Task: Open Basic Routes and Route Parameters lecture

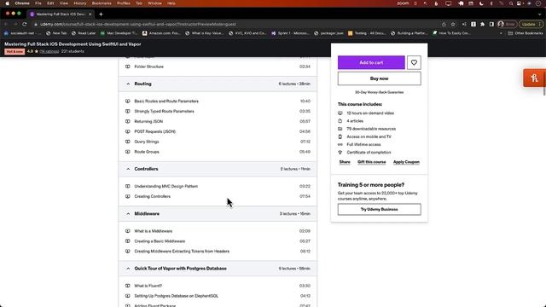Action: pyautogui.click(x=166, y=101)
